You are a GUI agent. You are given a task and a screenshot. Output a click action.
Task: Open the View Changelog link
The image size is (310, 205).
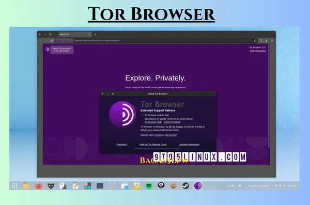258,51
